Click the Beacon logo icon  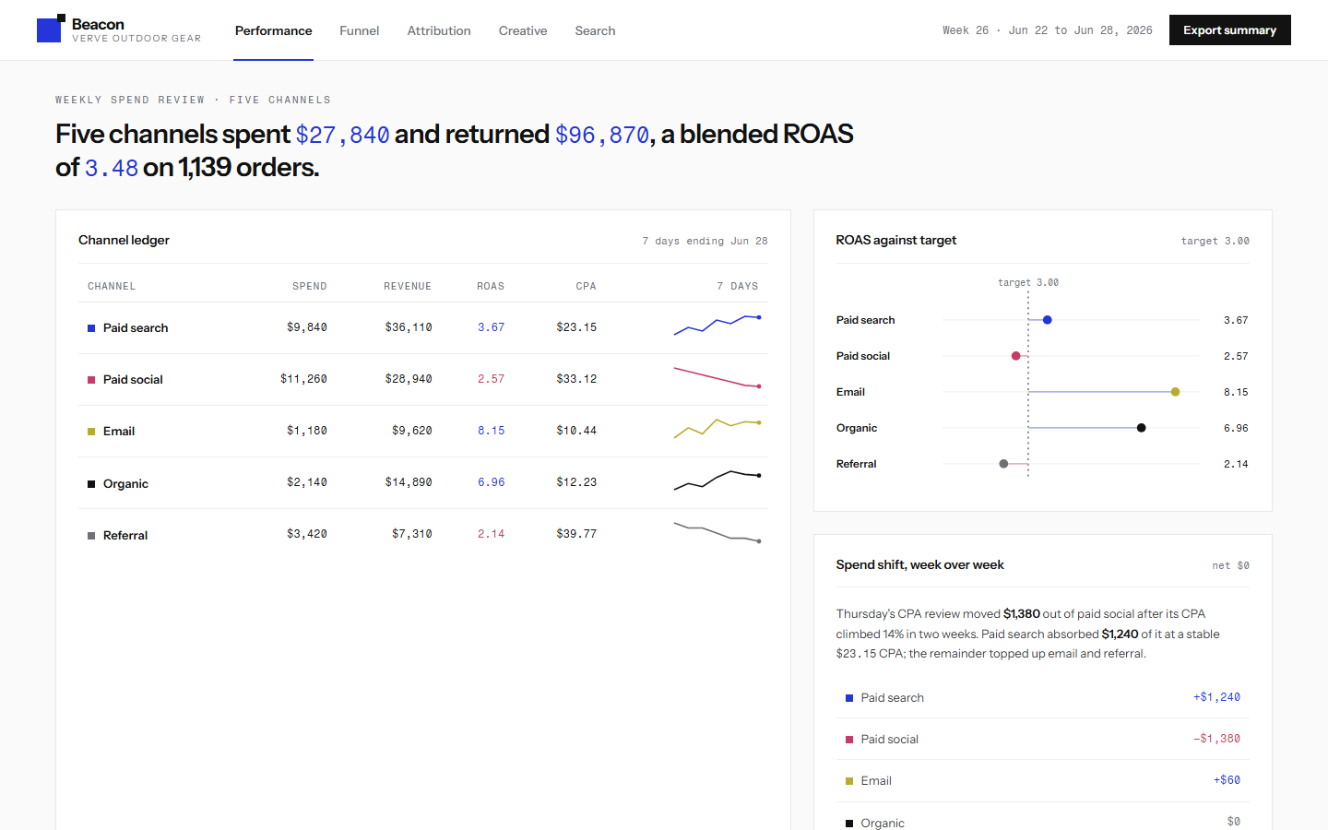(51, 29)
